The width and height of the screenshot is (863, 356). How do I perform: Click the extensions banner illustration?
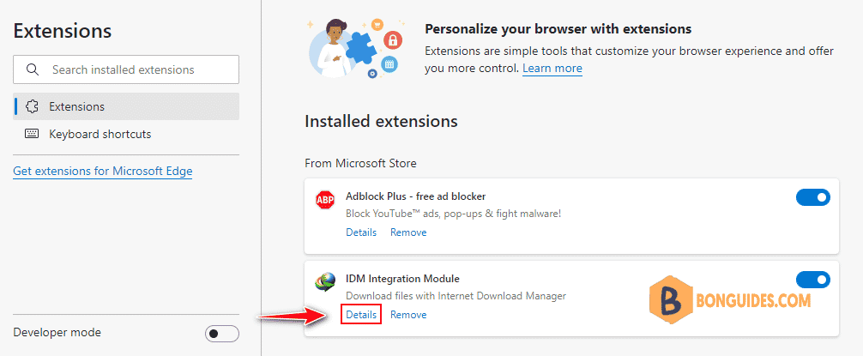tap(355, 48)
